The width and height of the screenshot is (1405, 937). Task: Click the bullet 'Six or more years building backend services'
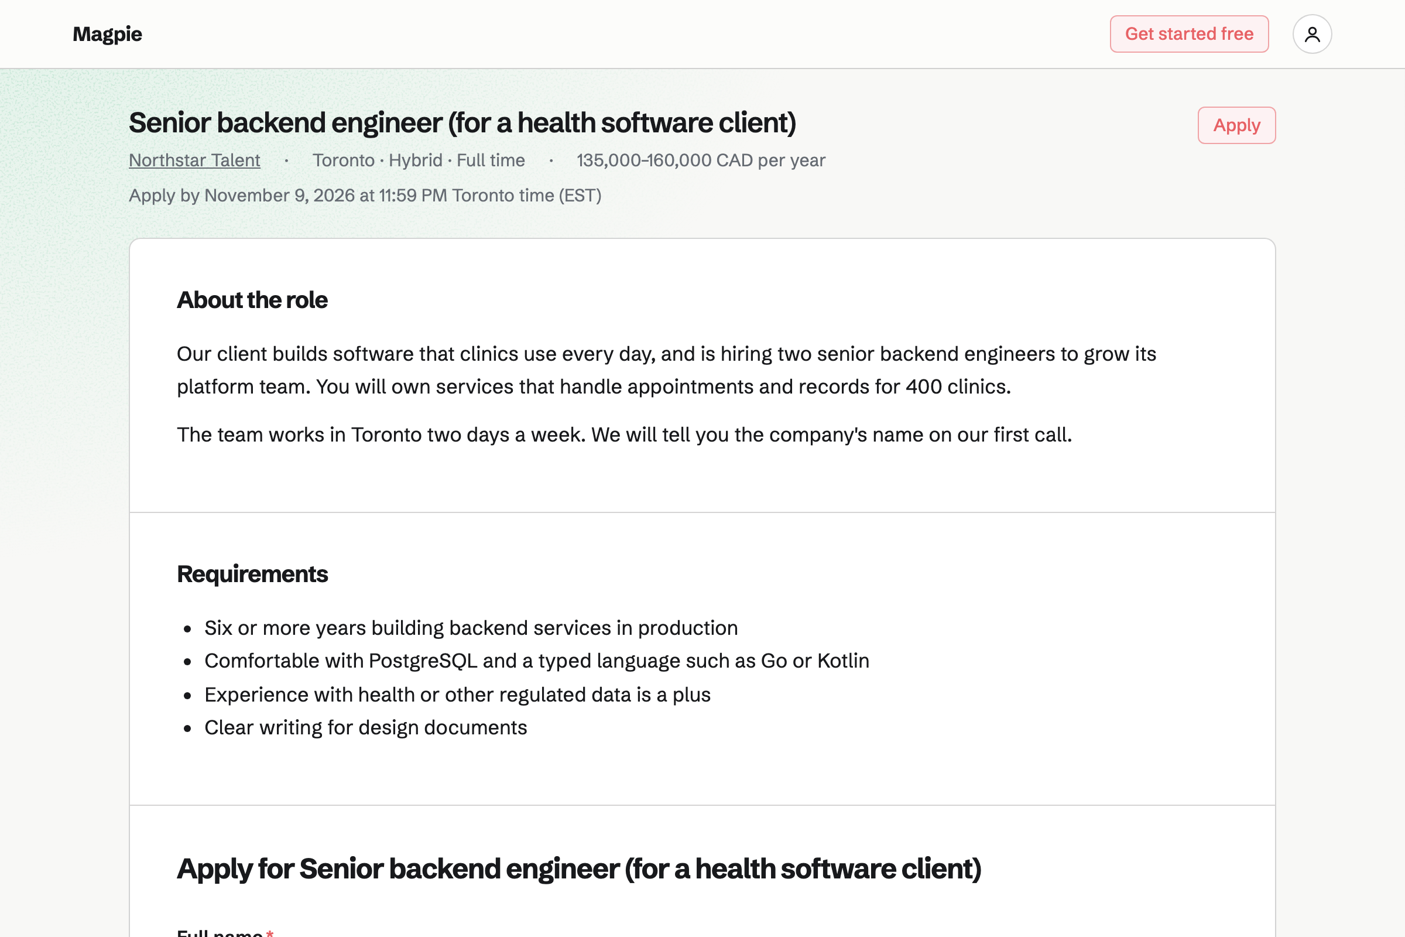point(471,628)
